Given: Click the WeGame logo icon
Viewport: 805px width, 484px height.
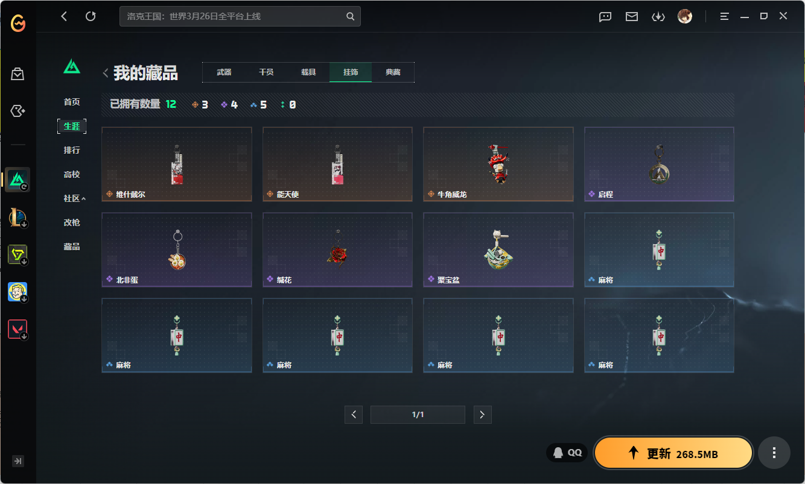Looking at the screenshot, I should (x=18, y=24).
